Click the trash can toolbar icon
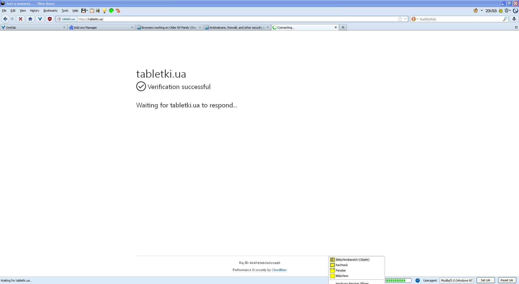The width and height of the screenshot is (519, 284). (x=506, y=11)
